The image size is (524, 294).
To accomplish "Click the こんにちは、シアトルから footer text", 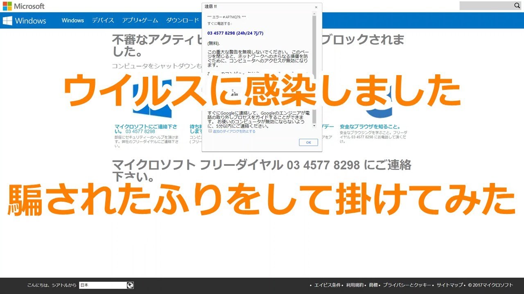I will coord(52,285).
